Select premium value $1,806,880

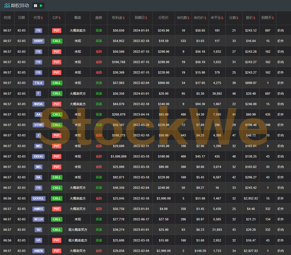coord(118,156)
